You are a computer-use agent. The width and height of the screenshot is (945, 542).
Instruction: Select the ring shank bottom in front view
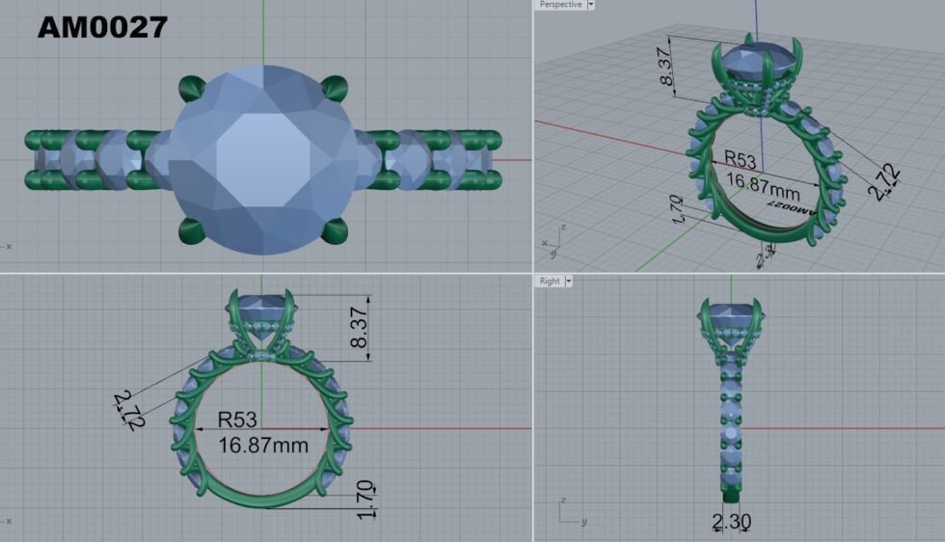[x=262, y=498]
